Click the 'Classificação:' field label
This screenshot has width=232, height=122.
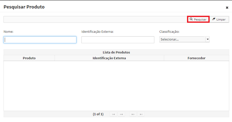169,32
